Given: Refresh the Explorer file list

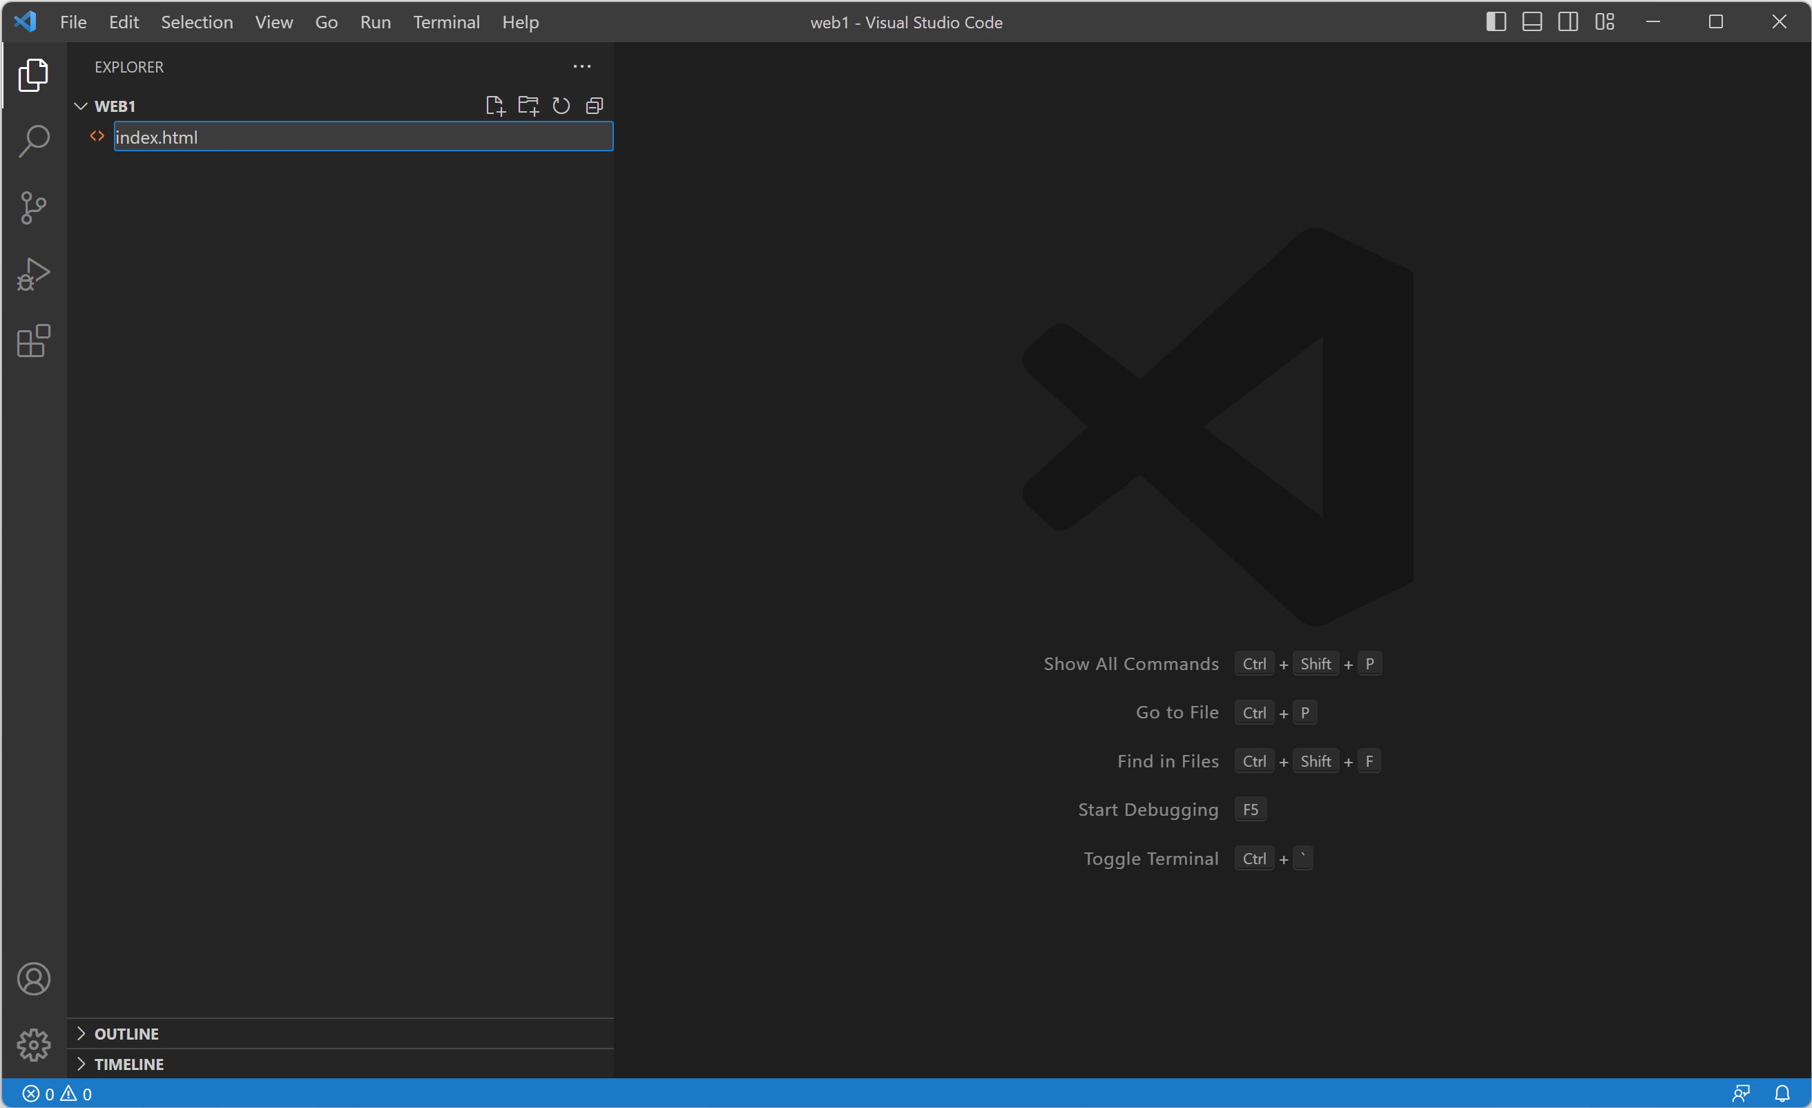Looking at the screenshot, I should pos(561,106).
